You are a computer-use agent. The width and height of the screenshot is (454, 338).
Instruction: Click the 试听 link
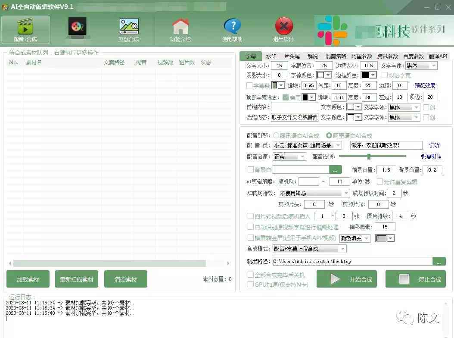434,145
